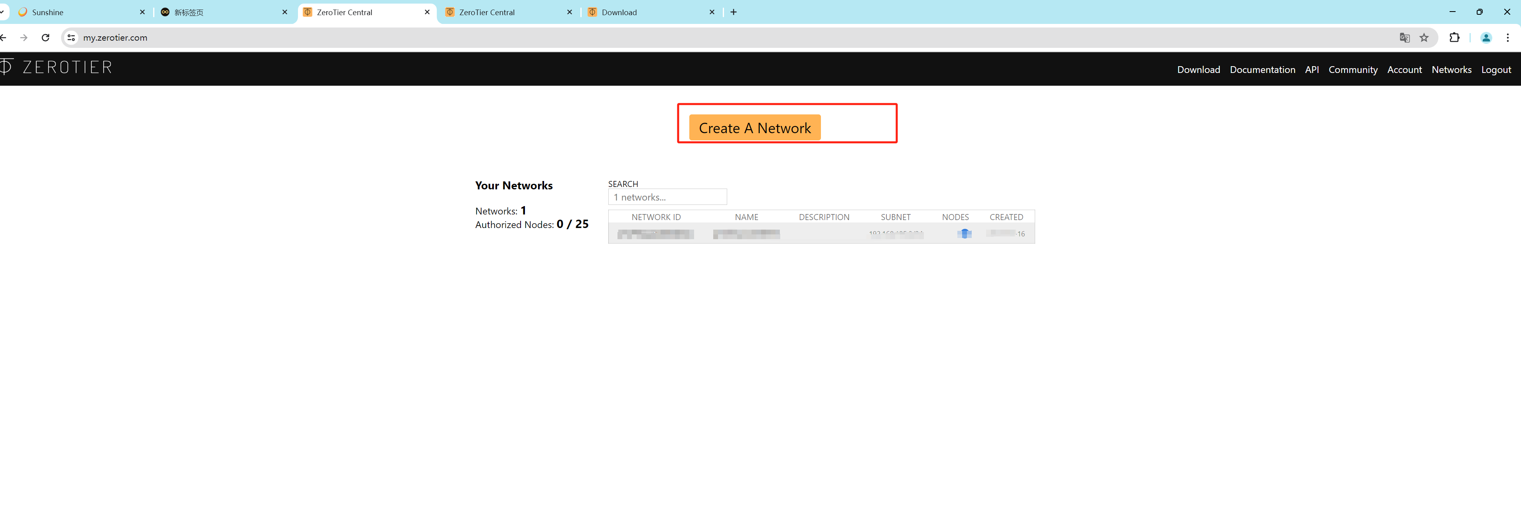Click the Authorized Nodes 0 / 25 text
Screen dimensions: 1521x529
point(531,224)
